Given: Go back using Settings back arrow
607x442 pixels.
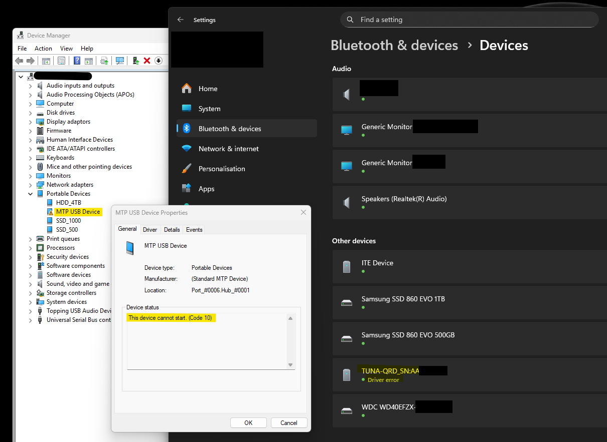Looking at the screenshot, I should [x=181, y=20].
